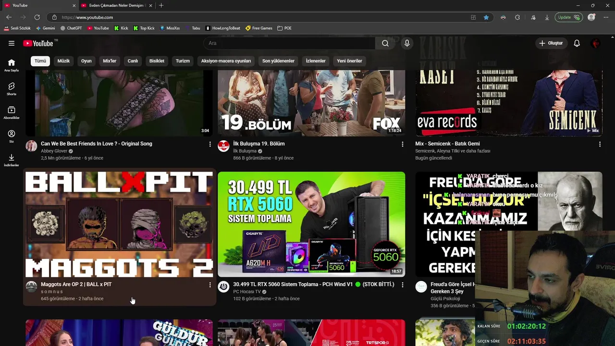Click browser back arrow
This screenshot has height=346, width=615.
tap(9, 17)
